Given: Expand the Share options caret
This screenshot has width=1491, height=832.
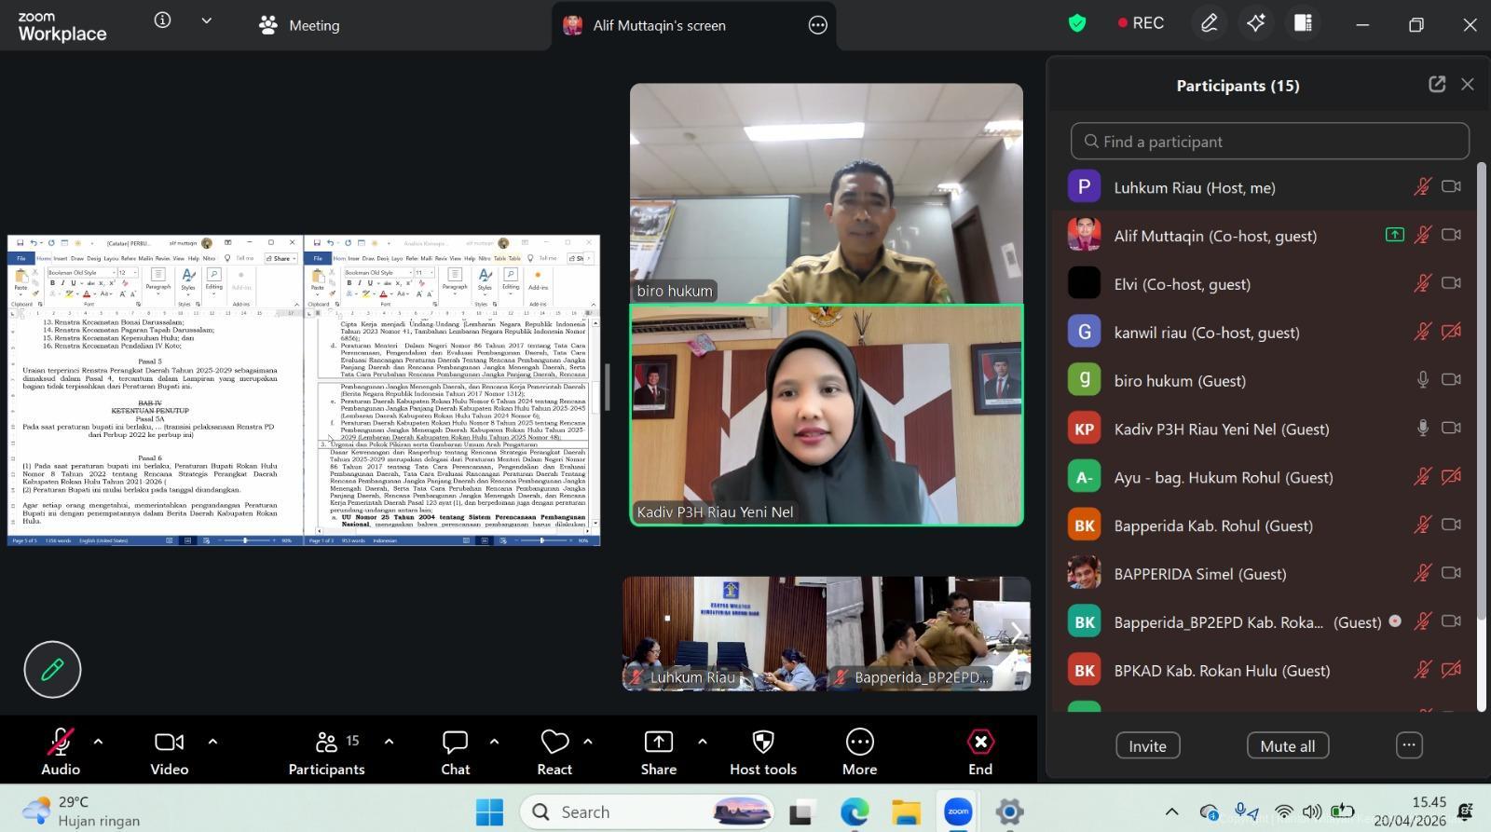Looking at the screenshot, I should (702, 742).
